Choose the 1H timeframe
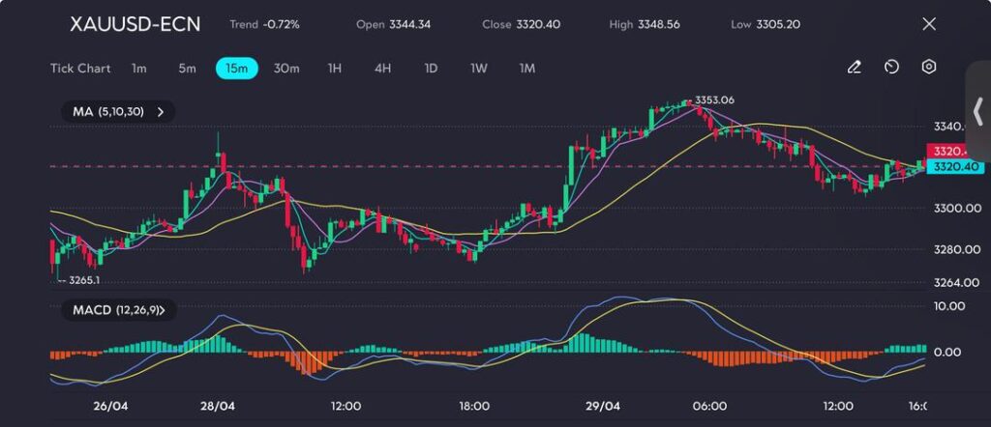 [x=335, y=69]
